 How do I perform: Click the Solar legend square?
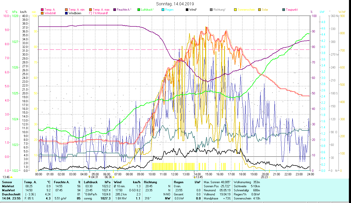point(260,10)
